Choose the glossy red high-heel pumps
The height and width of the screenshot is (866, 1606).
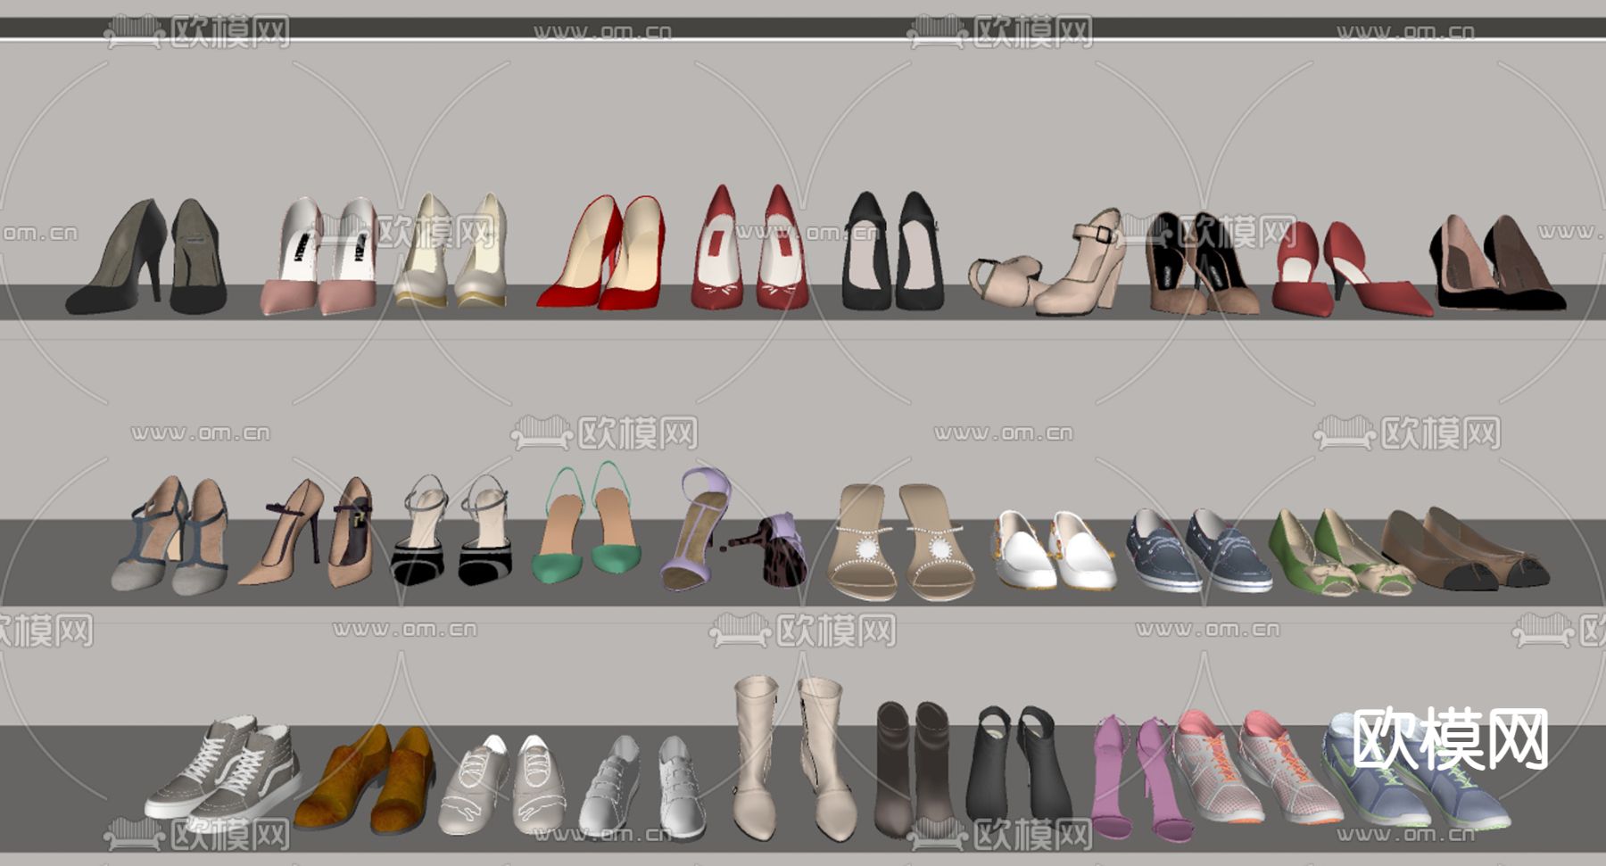tap(601, 253)
